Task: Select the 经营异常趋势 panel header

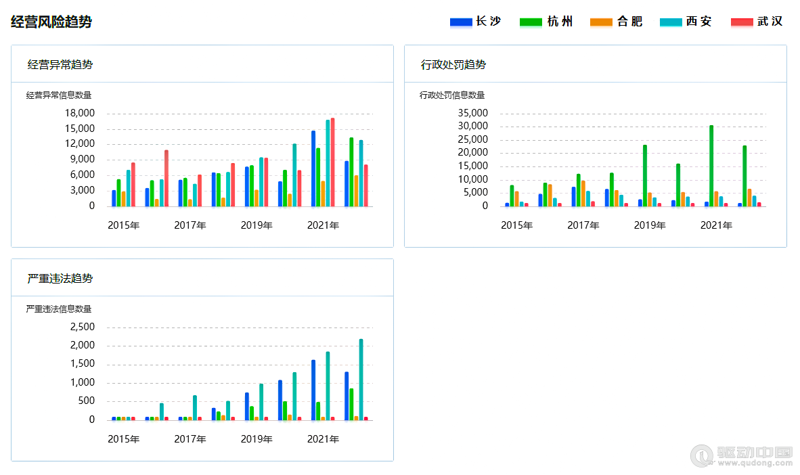Action: point(202,64)
